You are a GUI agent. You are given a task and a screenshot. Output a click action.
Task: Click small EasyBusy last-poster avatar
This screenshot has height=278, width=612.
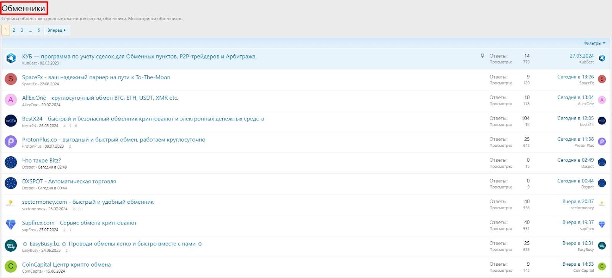[602, 245]
